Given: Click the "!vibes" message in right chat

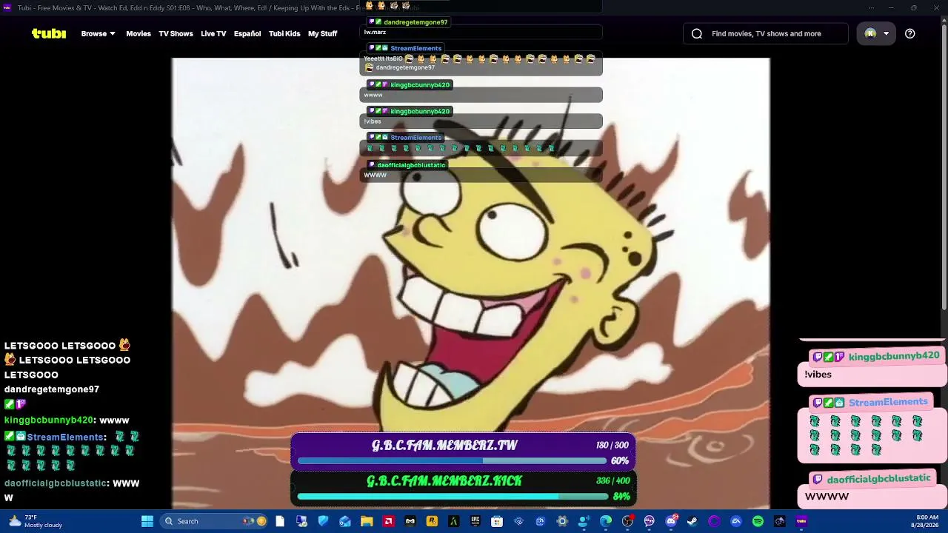Looking at the screenshot, I should [818, 375].
